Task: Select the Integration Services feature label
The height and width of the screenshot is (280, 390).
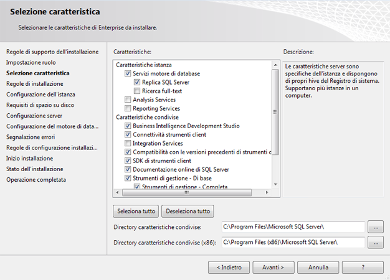Action: point(158,143)
